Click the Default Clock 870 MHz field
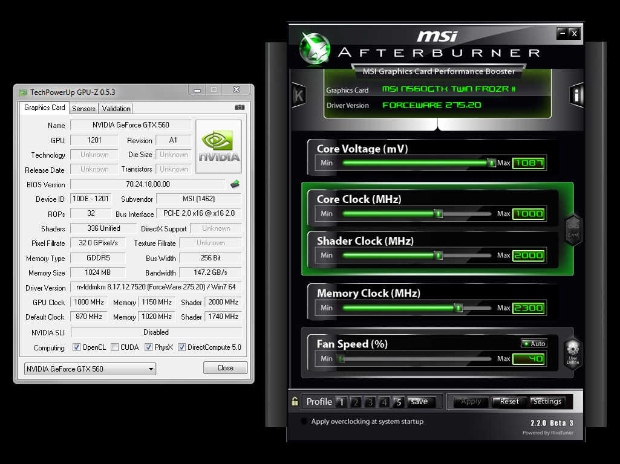The width and height of the screenshot is (620, 464). coord(89,317)
